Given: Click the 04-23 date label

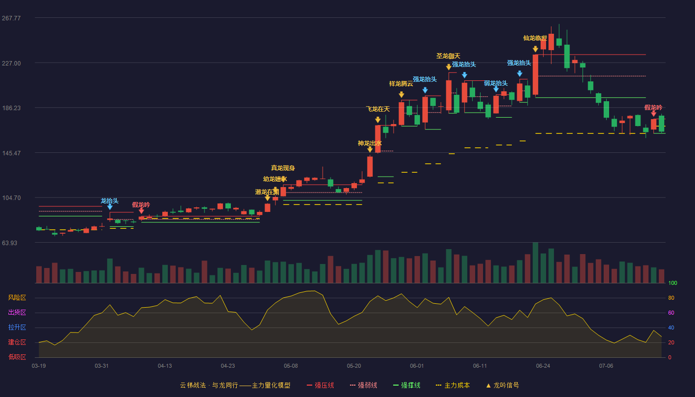Looking at the screenshot, I should coord(228,366).
